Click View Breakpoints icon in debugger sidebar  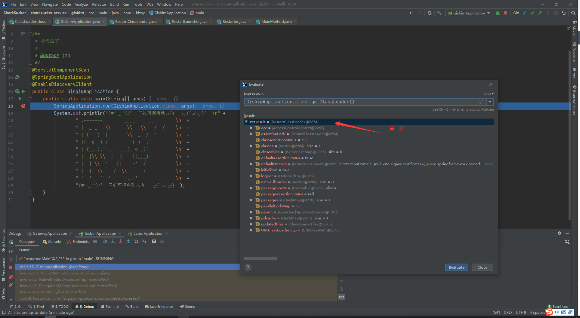(x=11, y=277)
